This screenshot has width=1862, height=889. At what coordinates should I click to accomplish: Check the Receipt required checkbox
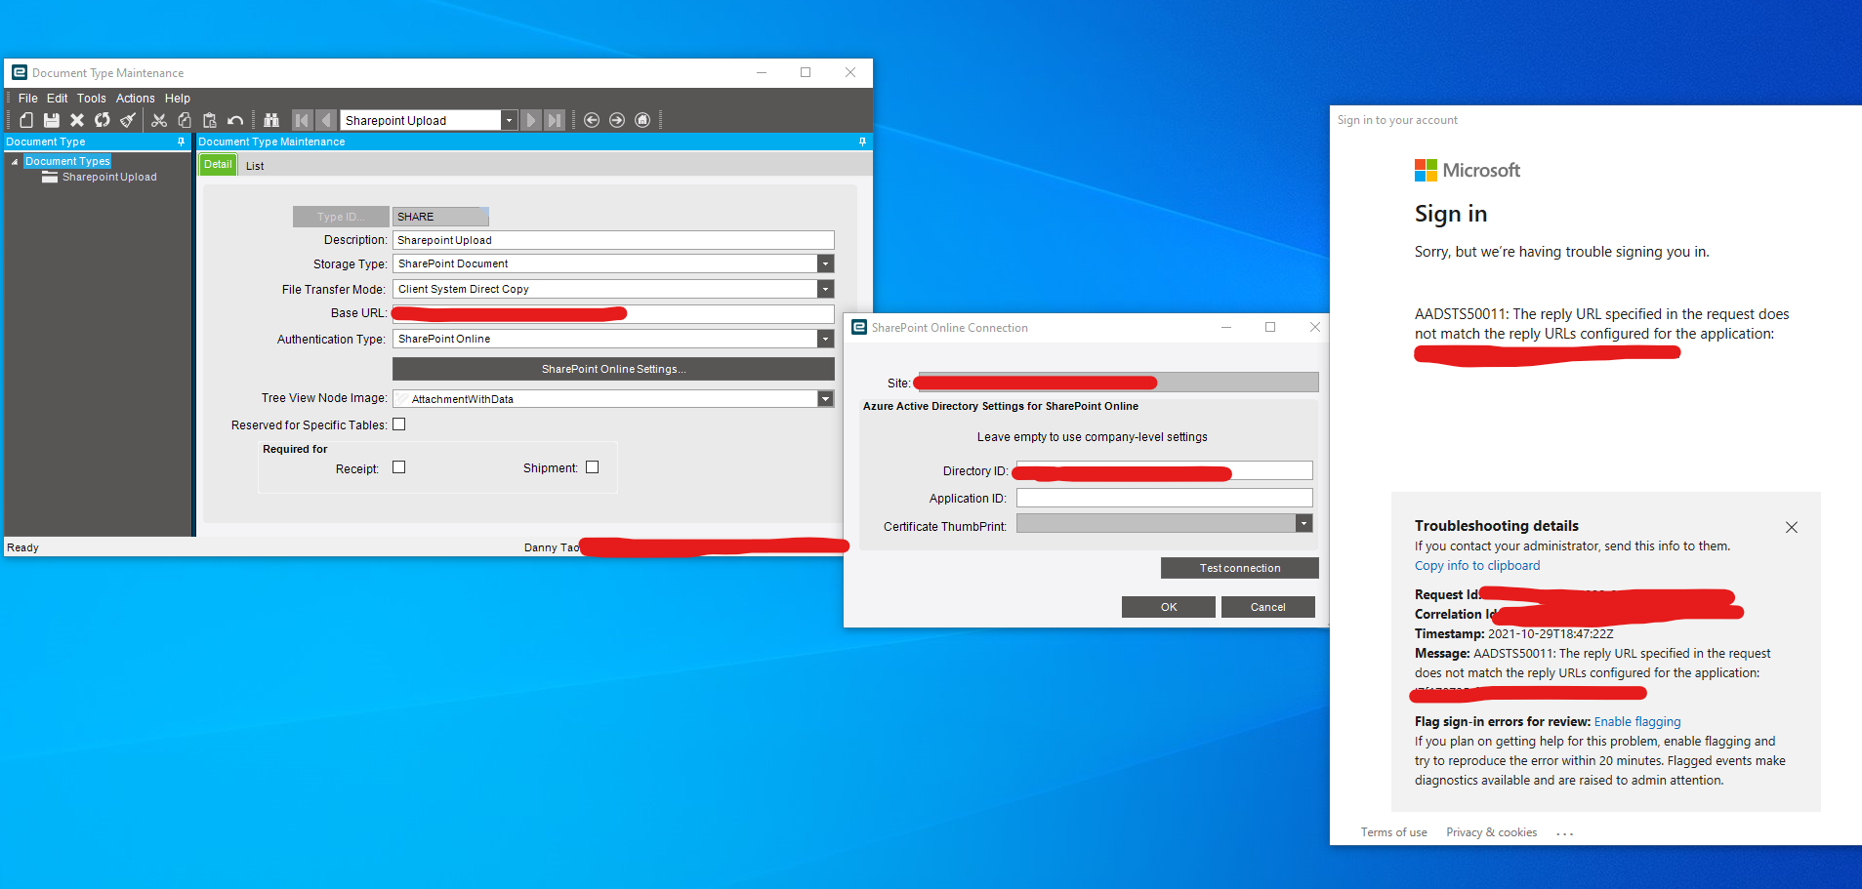pyautogui.click(x=398, y=467)
